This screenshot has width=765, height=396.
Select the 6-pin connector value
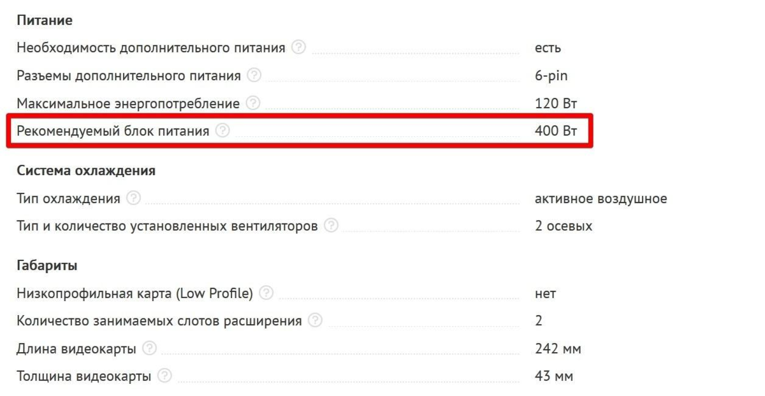551,76
